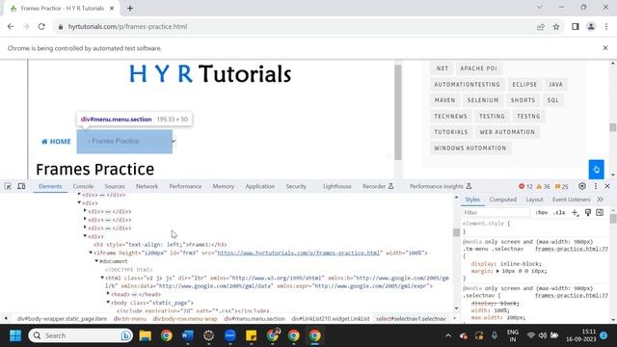Open the Frames Practice select dropdown on page
Viewport: 617px width, 347px height.
[130, 141]
